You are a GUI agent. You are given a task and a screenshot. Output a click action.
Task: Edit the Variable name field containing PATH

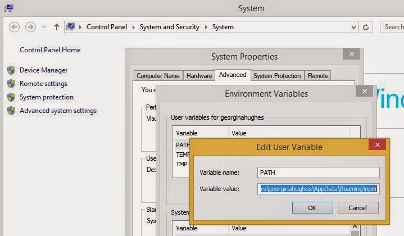[318, 173]
